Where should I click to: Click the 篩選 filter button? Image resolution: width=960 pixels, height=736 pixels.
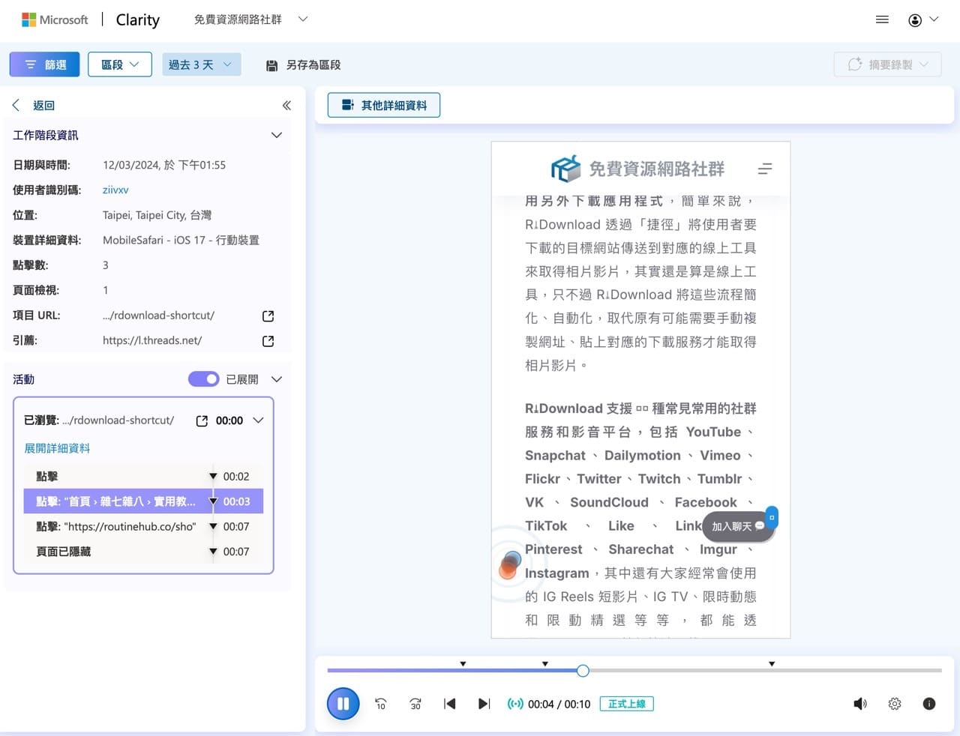[46, 64]
